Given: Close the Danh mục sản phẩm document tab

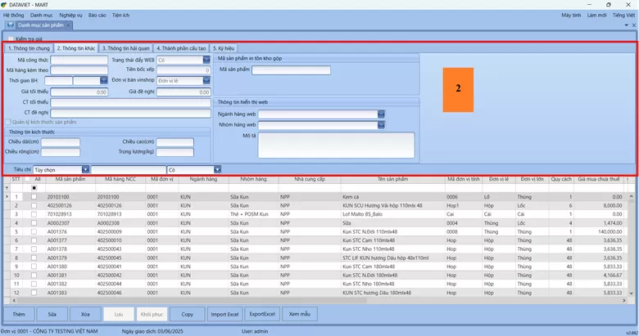Looking at the screenshot, I should coord(70,25).
